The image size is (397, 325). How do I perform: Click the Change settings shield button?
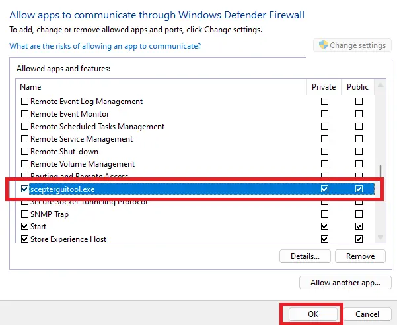click(x=352, y=45)
